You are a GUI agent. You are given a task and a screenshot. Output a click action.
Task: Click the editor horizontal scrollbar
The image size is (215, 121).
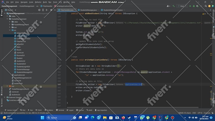132,107
